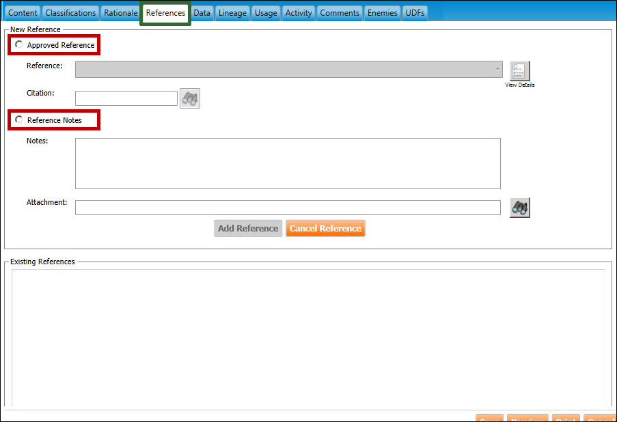Click the View Details icon beside Reference
The image size is (617, 422).
520,71
